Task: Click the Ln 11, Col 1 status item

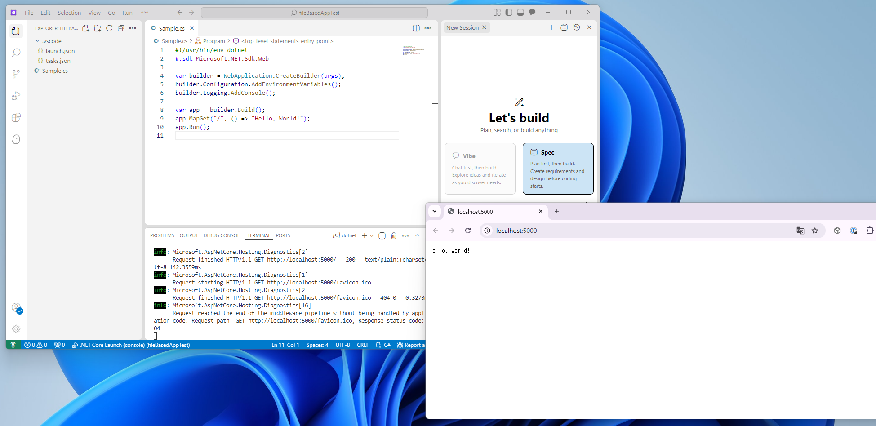Action: (285, 345)
